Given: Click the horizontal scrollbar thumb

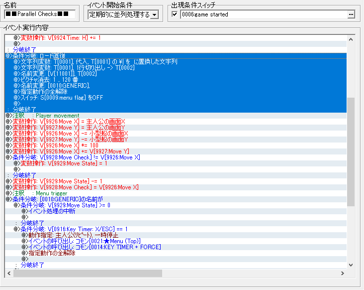Looking at the screenshot, I should click(88, 273).
